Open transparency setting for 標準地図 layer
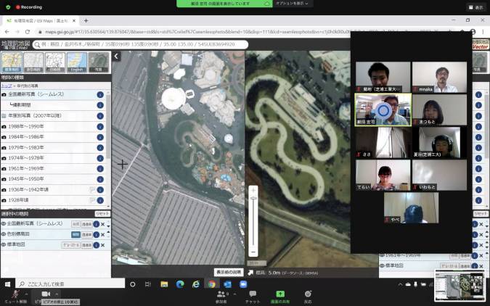The height and width of the screenshot is (306, 490). (86, 245)
